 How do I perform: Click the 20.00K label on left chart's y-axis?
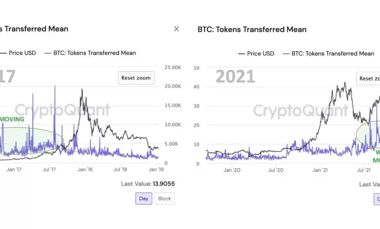coord(173,86)
